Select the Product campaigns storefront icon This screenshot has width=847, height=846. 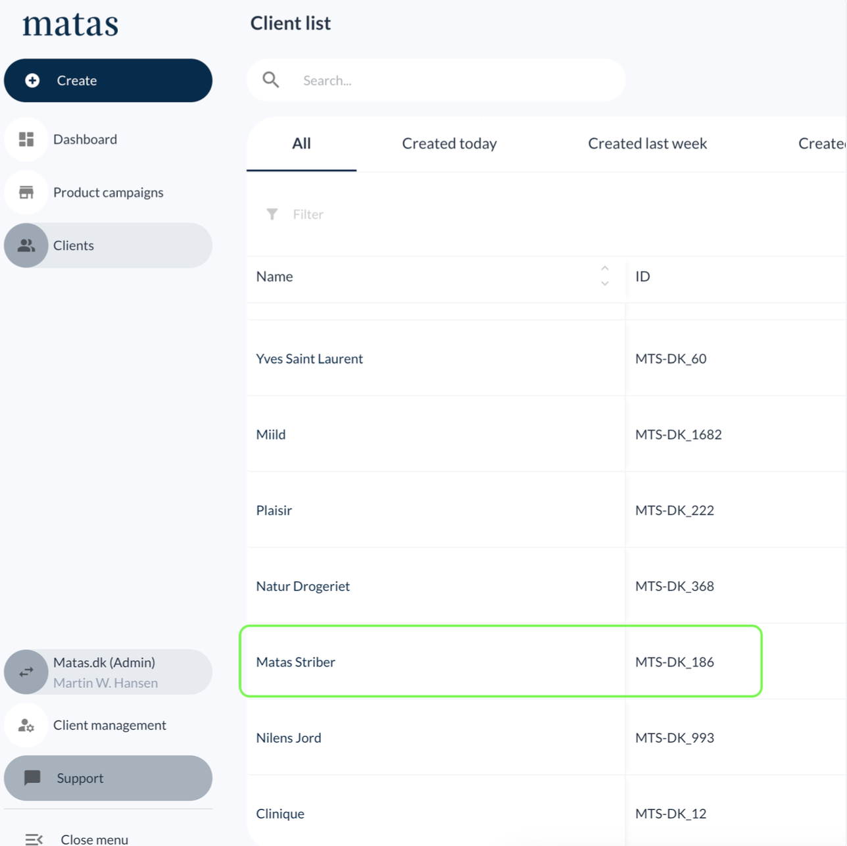[x=26, y=192]
